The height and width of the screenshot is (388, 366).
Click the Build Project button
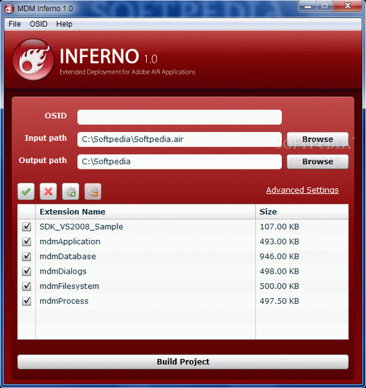click(183, 361)
